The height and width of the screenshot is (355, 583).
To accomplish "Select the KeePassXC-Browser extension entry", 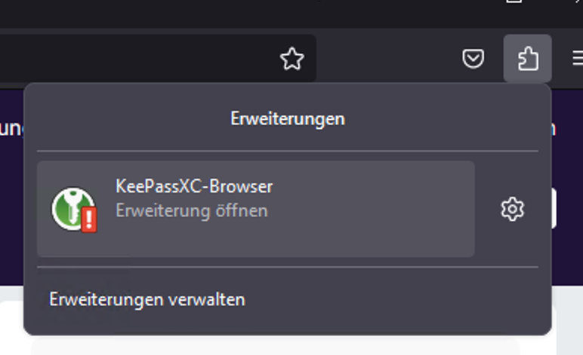I will [x=256, y=209].
